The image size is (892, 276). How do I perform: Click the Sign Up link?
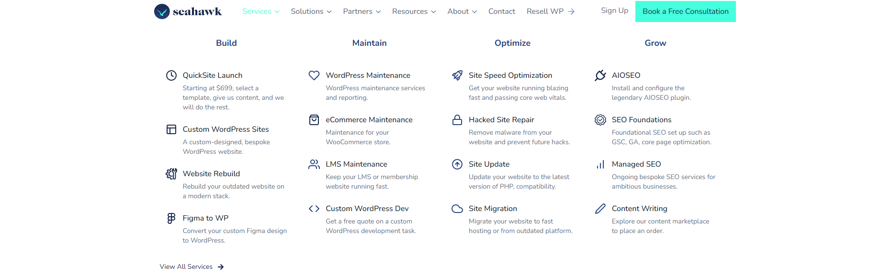click(x=614, y=11)
